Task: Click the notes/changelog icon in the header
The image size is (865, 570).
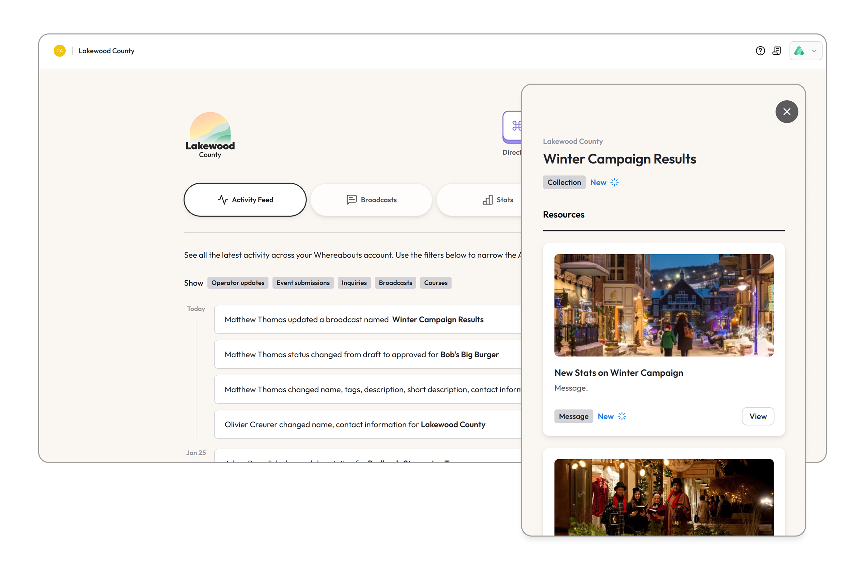Action: click(777, 51)
